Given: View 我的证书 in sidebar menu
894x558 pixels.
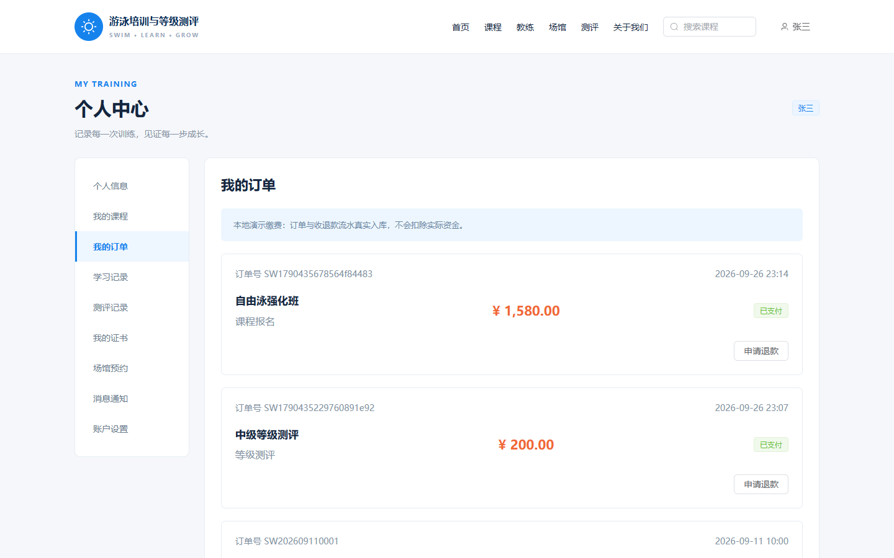Looking at the screenshot, I should pyautogui.click(x=132, y=338).
